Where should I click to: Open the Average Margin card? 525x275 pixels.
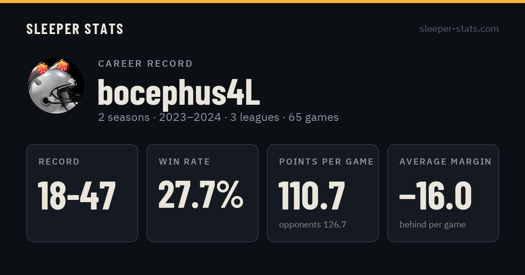point(443,193)
